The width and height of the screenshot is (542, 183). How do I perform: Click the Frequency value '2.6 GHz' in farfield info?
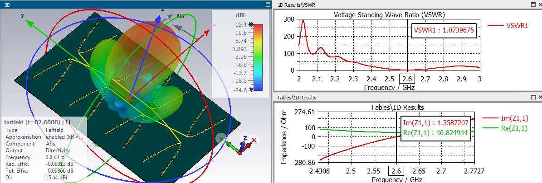(55, 157)
